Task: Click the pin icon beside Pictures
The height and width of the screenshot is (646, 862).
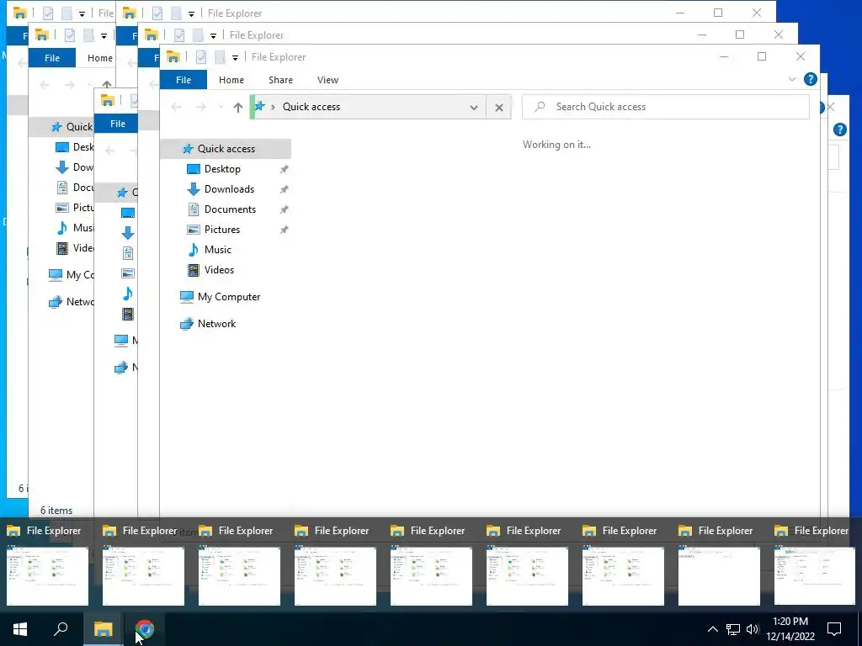Action: 284,230
